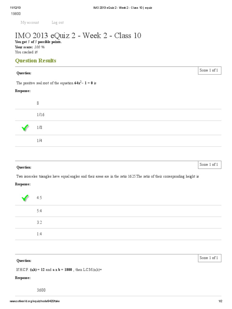Click the green checkmark beside 4:5

coord(25,198)
